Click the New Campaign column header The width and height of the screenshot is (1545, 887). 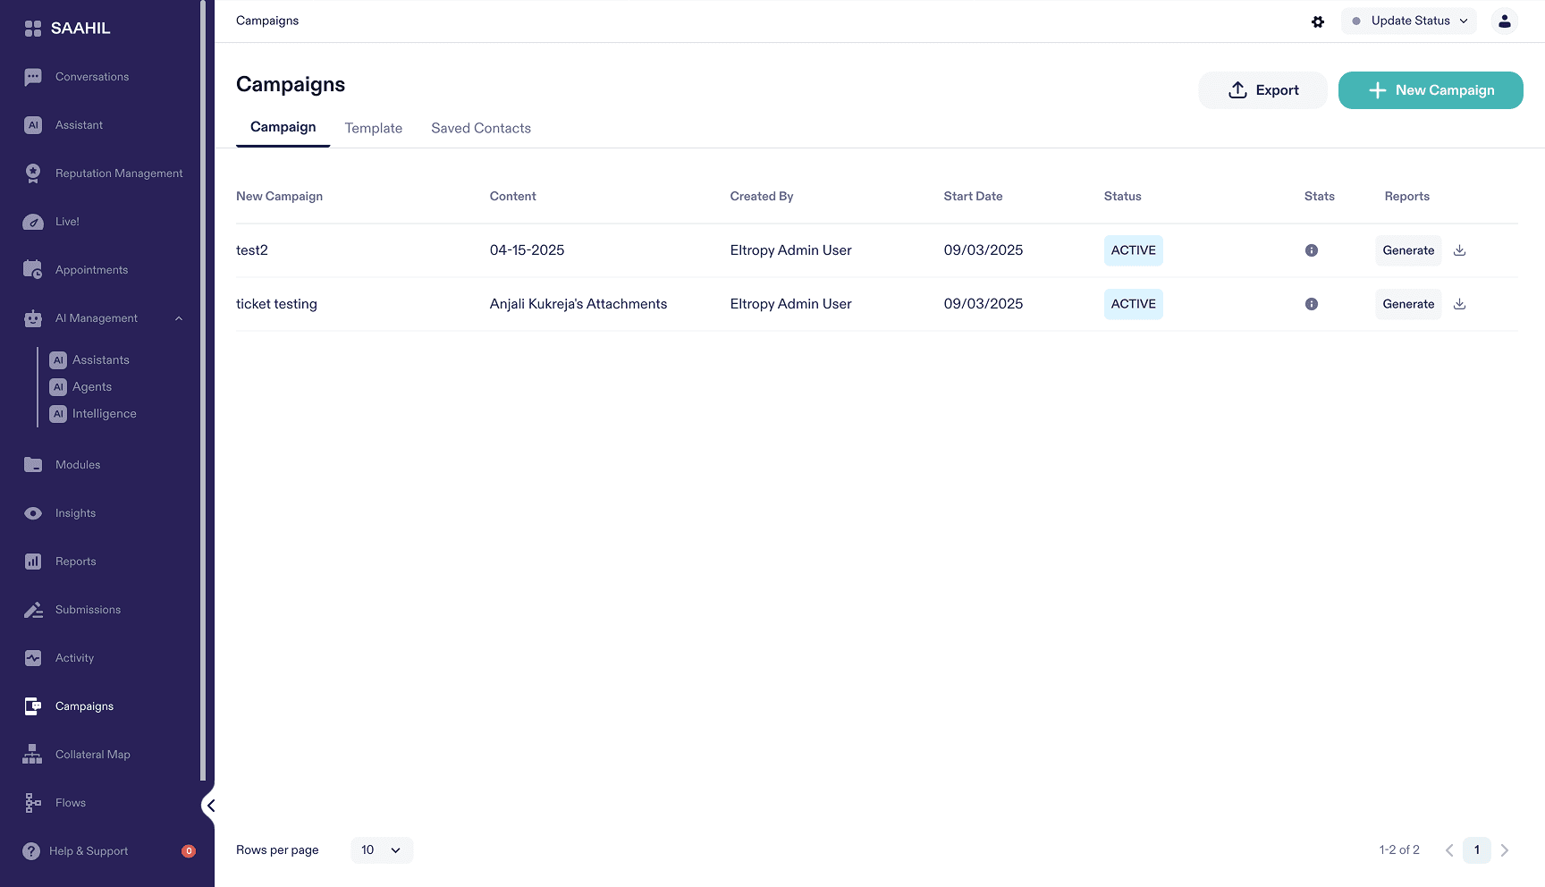(280, 197)
